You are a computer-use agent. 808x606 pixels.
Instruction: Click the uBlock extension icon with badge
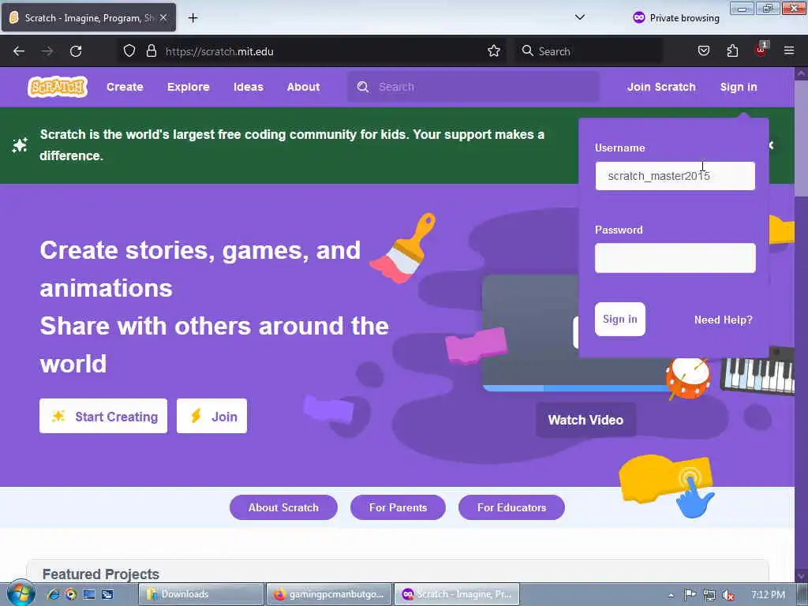coord(761,50)
